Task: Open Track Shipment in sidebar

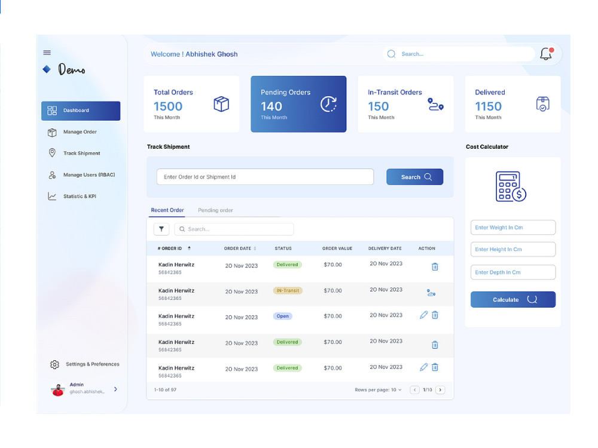Action: [x=81, y=153]
